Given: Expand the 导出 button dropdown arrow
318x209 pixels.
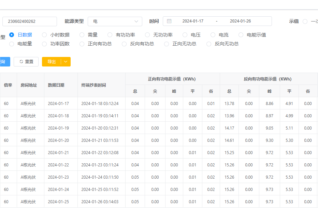Looking at the screenshot, I should [66, 62].
